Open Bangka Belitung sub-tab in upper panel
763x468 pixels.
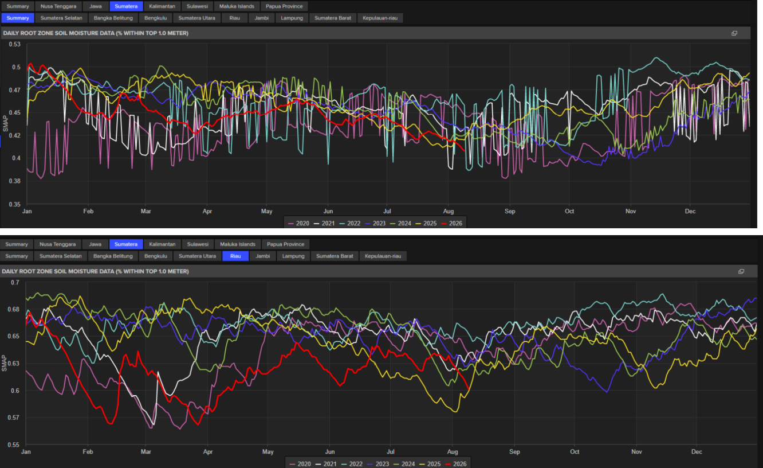coord(113,18)
